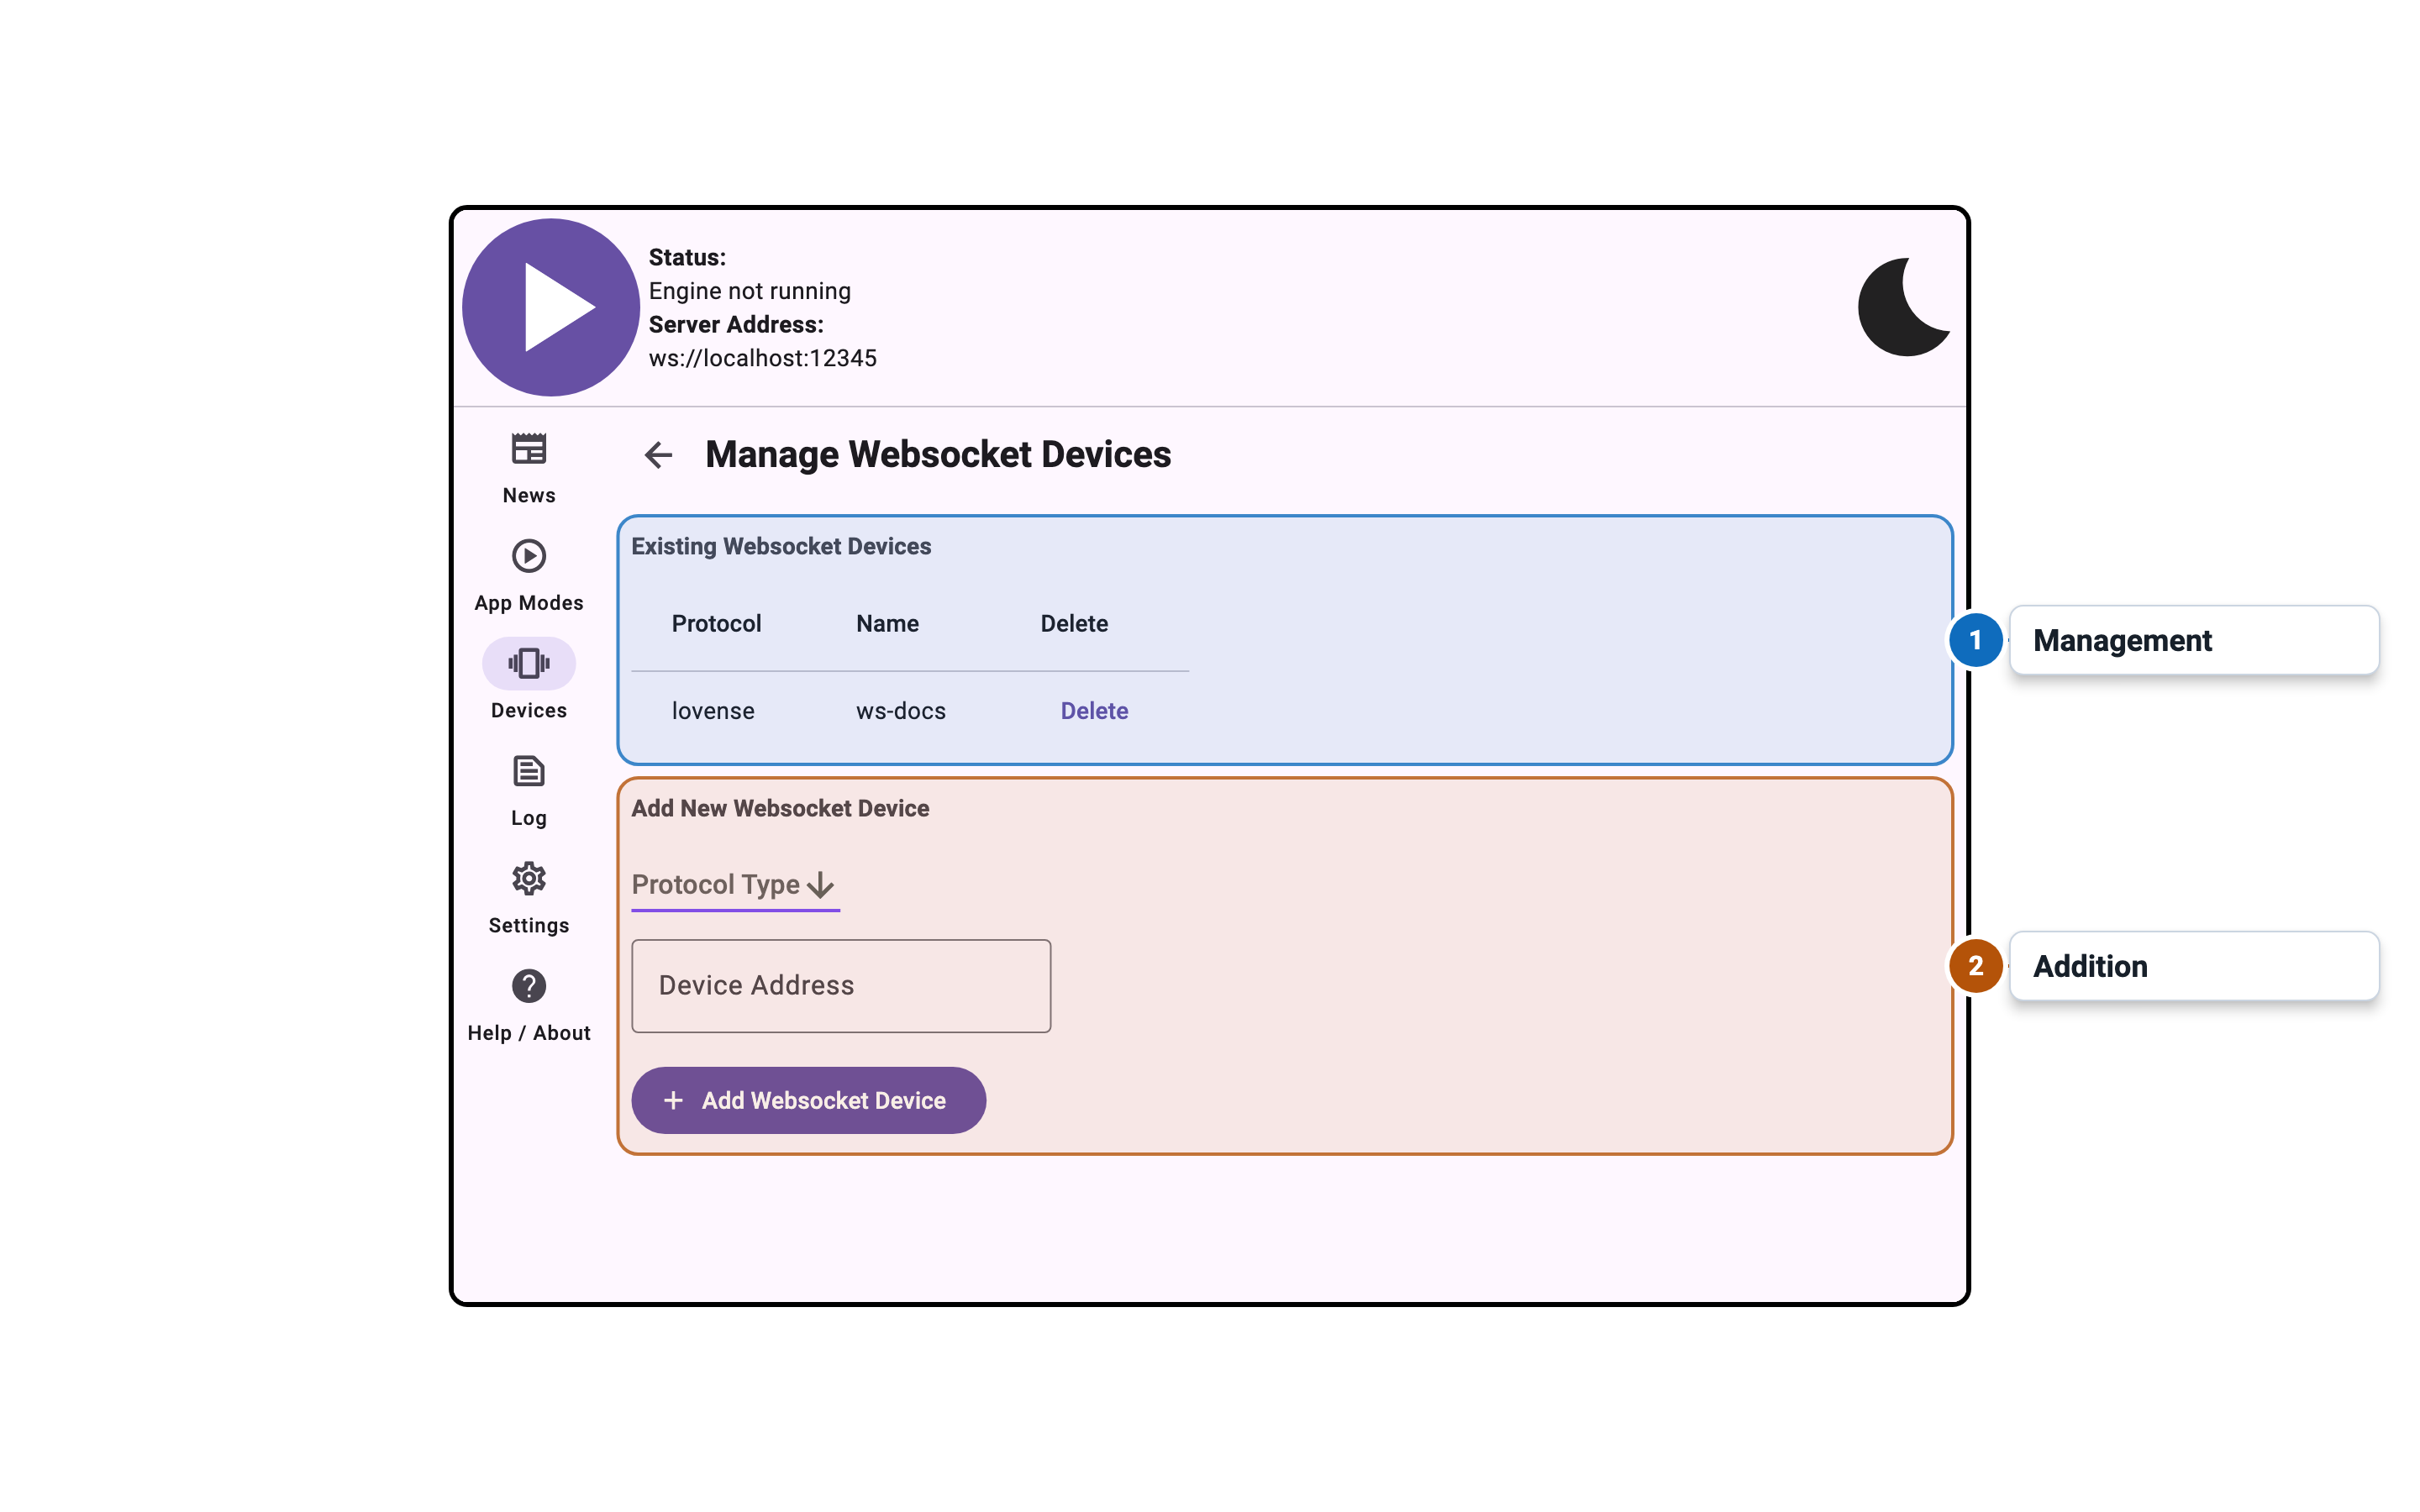Open App Modes in the sidebar
This screenshot has height=1512, width=2420.
(528, 576)
